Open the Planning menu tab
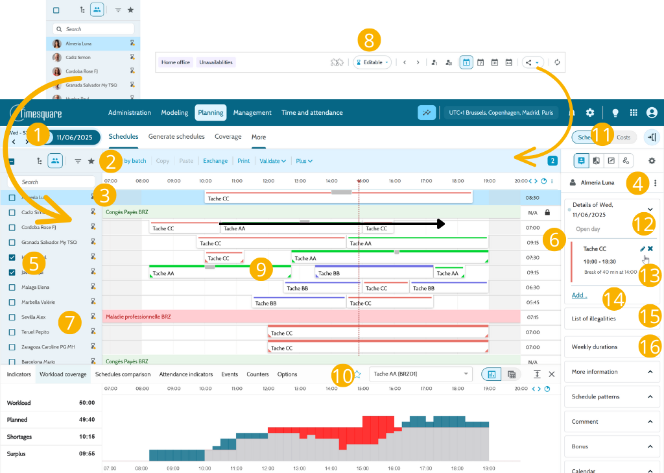 point(211,113)
